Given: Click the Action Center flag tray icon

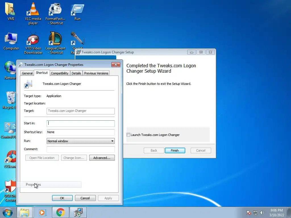Looking at the screenshot, I should 249,213.
